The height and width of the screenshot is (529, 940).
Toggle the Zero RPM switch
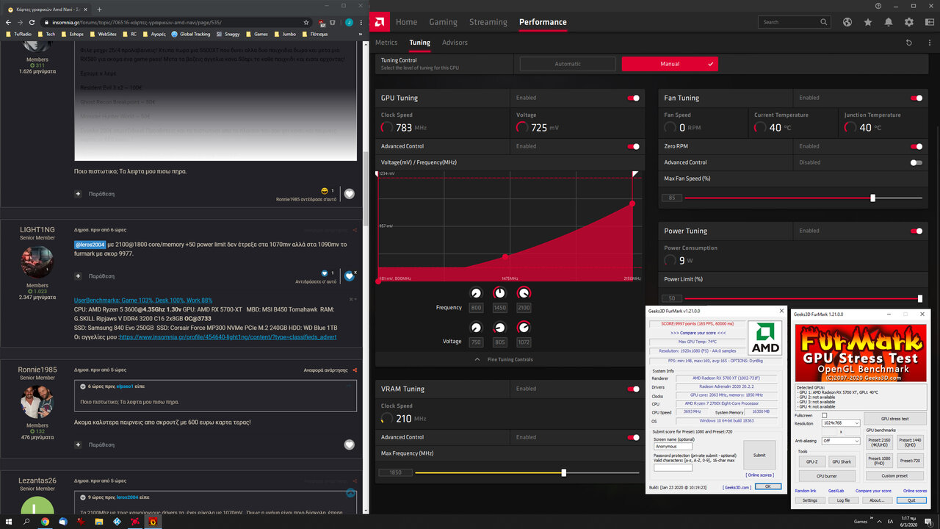[916, 146]
